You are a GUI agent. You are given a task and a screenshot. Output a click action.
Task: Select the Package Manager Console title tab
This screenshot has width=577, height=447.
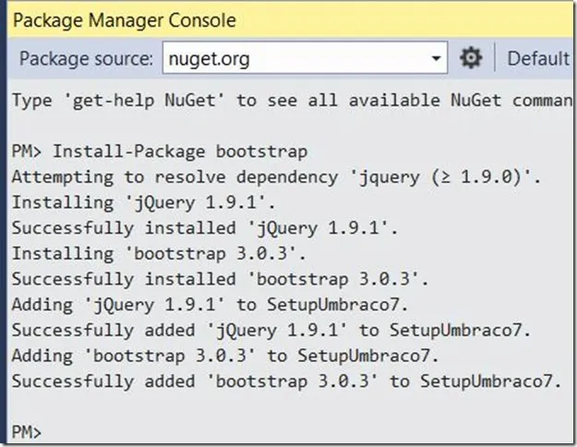point(124,19)
